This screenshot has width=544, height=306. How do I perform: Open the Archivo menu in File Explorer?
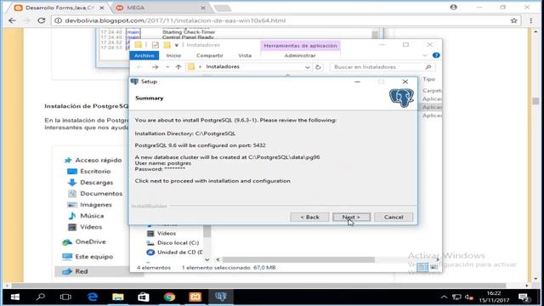tap(144, 55)
